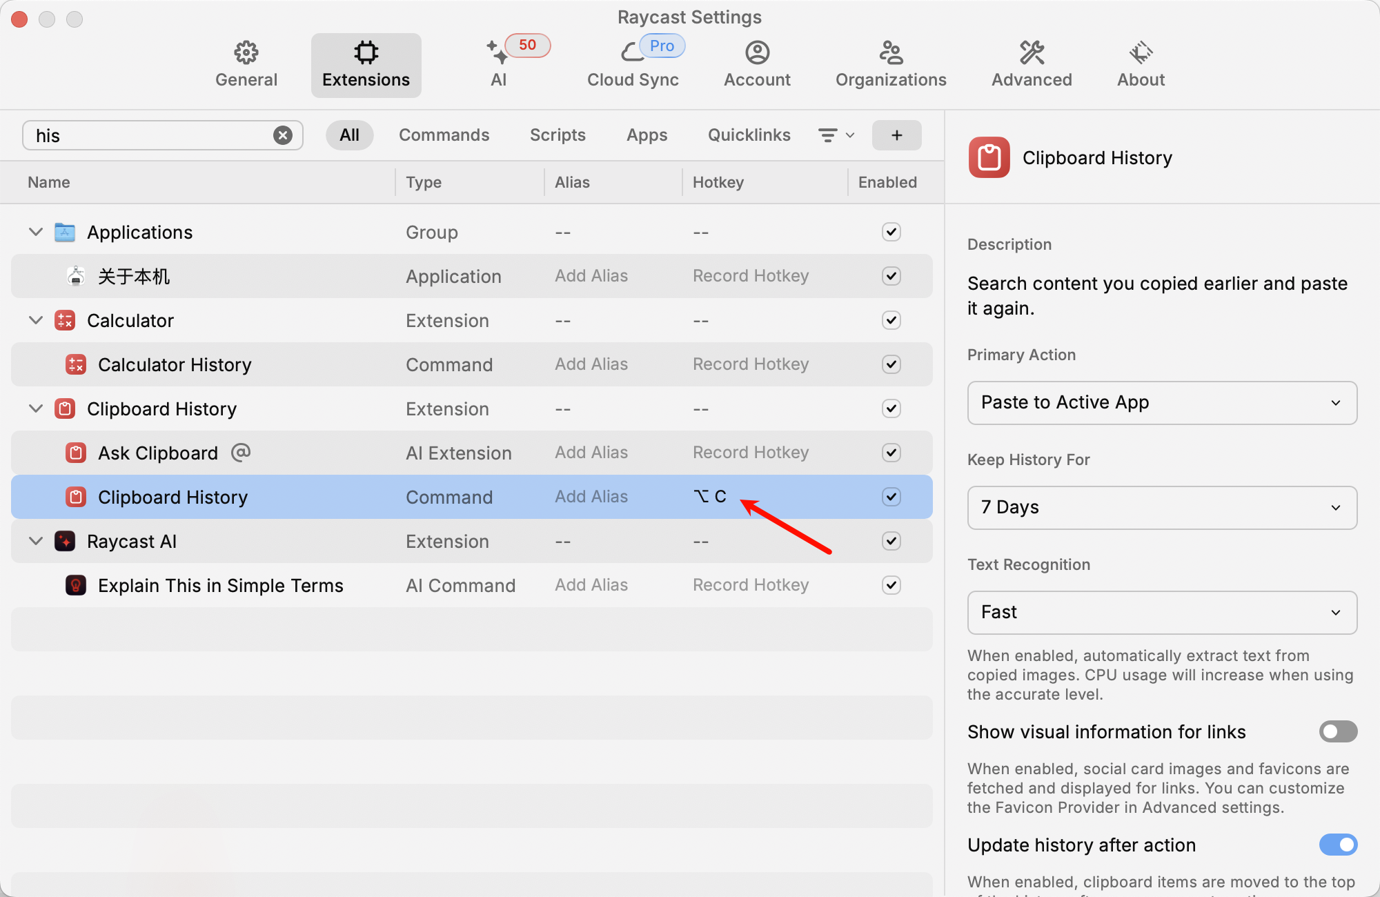This screenshot has height=897, width=1380.
Task: Turn off Update history after action
Action: tap(1337, 845)
